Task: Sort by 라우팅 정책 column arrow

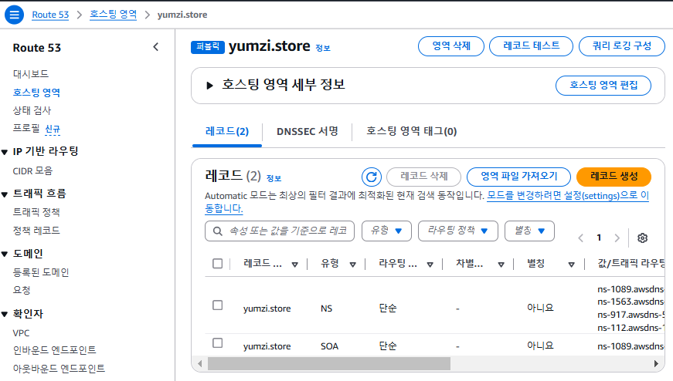Action: (430, 265)
